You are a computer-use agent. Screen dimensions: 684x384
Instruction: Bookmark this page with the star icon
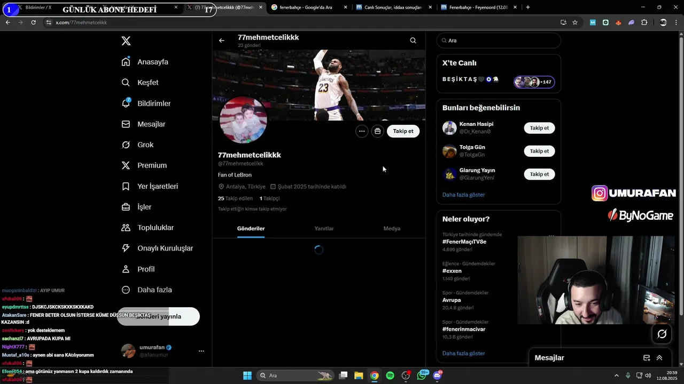575,22
